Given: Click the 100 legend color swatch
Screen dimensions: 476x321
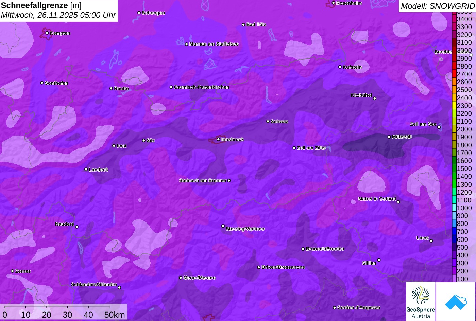Looking at the screenshot, I should tap(454, 279).
